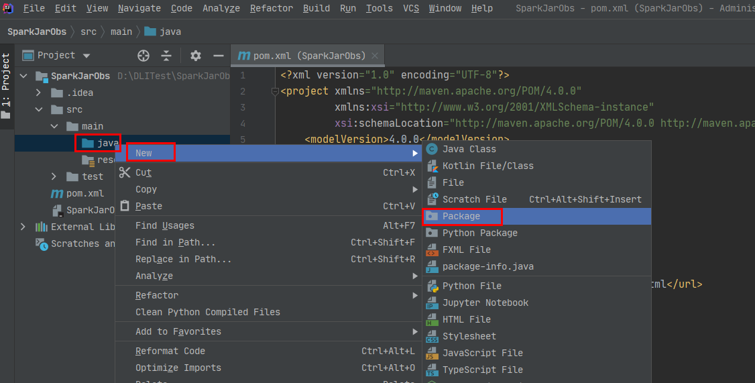Collapse the src folder node
The image size is (755, 383).
click(x=39, y=109)
